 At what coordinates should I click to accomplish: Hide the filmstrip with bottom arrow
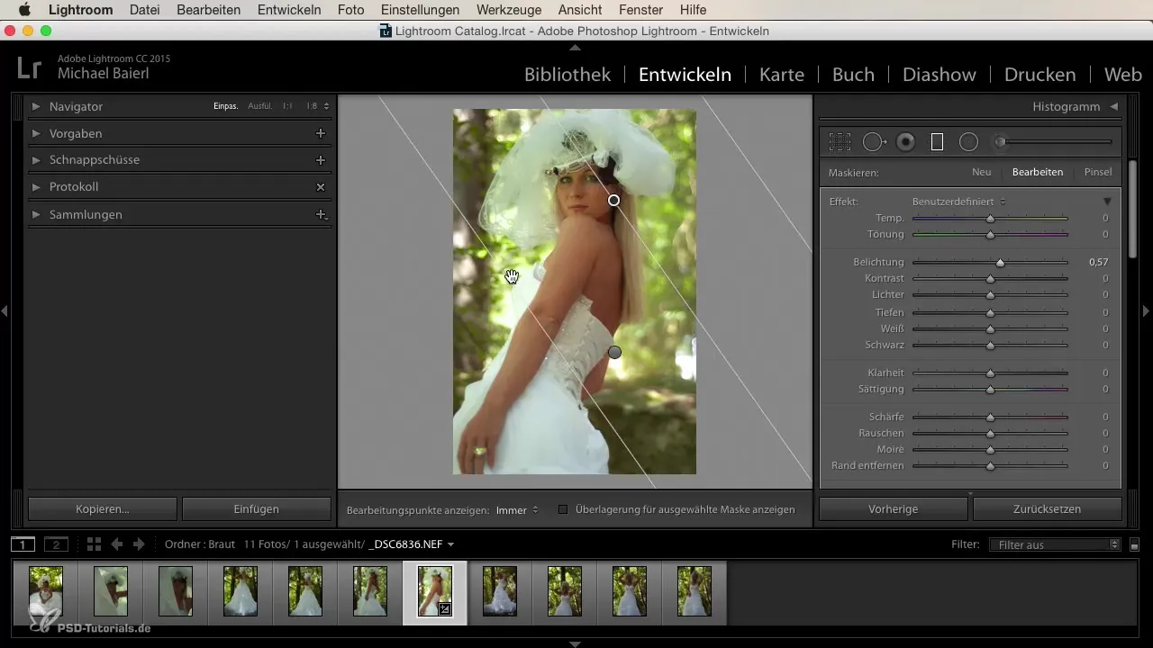pos(576,643)
